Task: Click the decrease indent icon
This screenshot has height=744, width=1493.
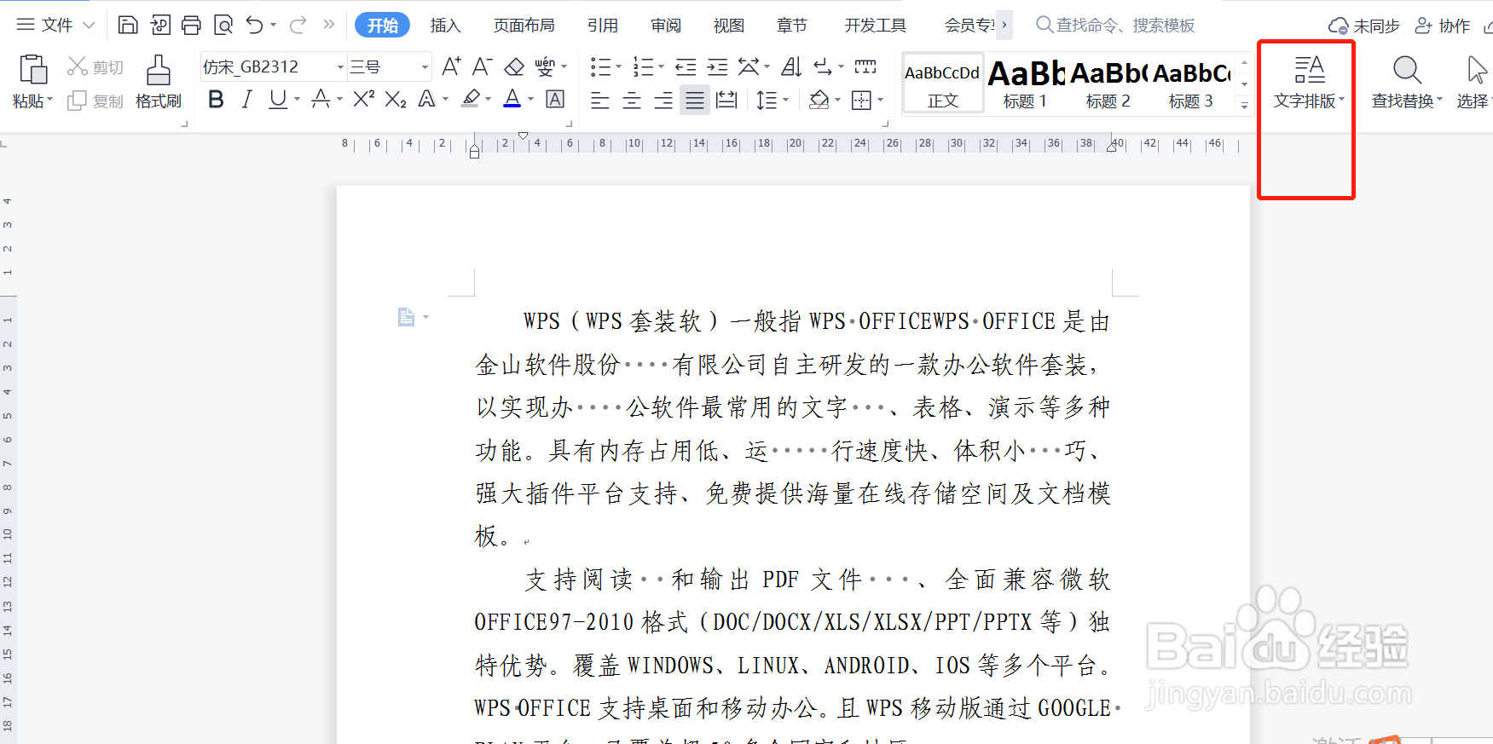Action: [x=686, y=66]
